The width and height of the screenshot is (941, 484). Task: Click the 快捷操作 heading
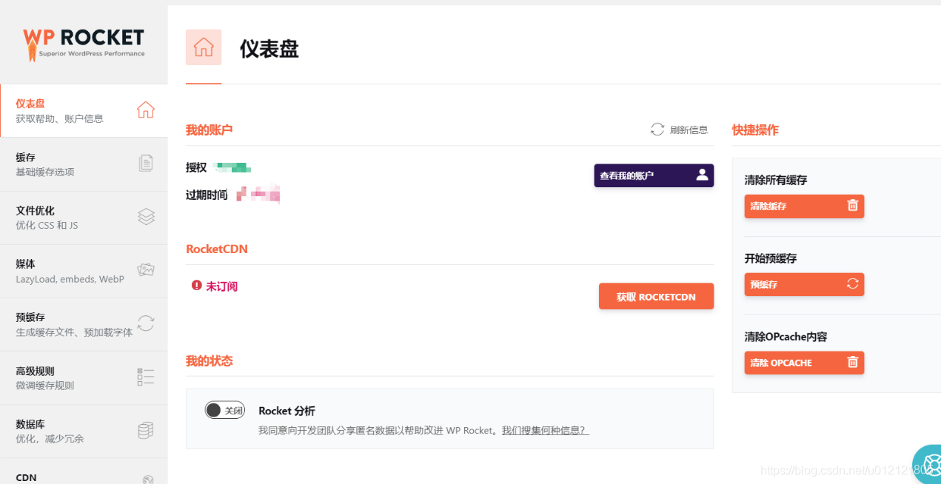tap(755, 130)
